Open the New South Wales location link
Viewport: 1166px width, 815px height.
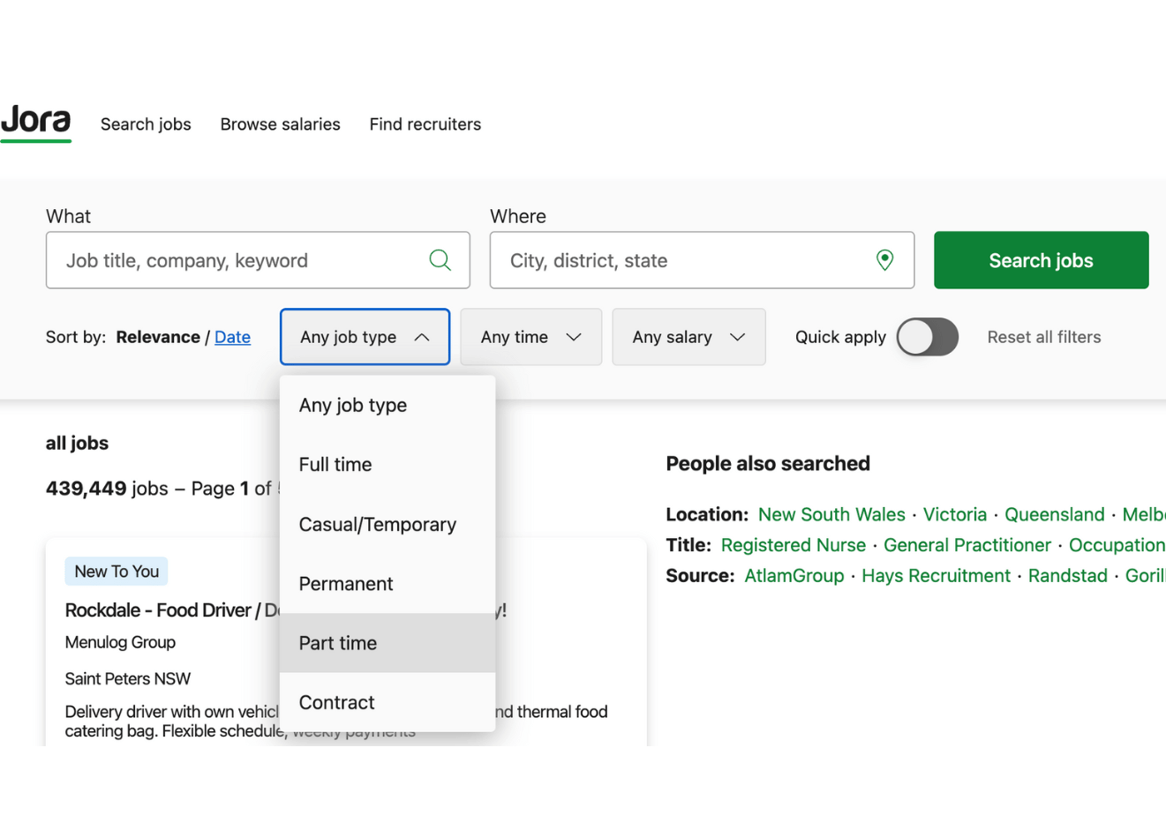831,514
